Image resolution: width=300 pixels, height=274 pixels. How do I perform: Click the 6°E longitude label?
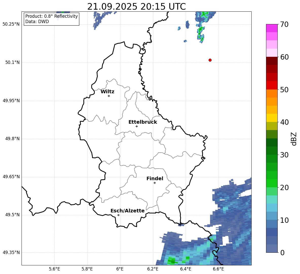click(x=120, y=269)
